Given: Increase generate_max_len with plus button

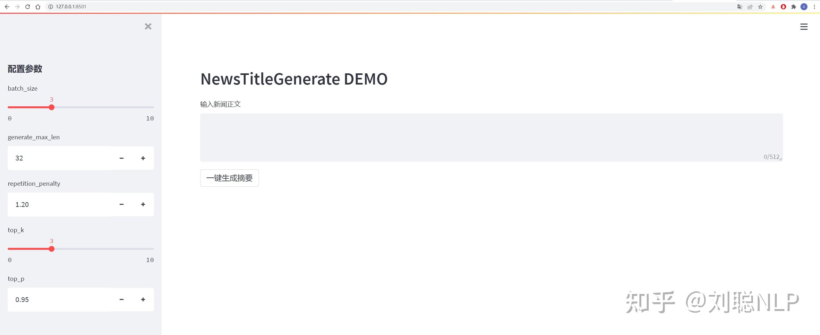Looking at the screenshot, I should pos(143,158).
